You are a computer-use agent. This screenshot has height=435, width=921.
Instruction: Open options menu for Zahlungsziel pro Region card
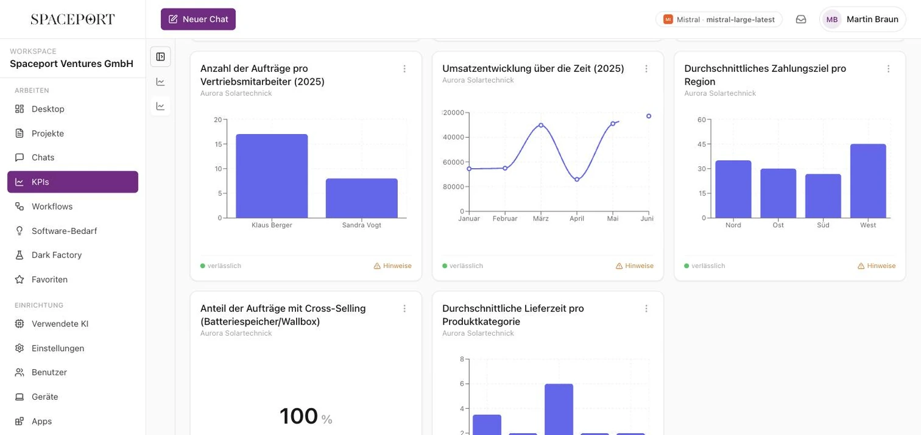[888, 69]
